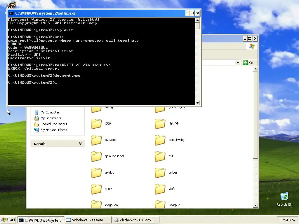Open the smbus folder icon
The width and height of the screenshot is (299, 224).
pos(160,173)
